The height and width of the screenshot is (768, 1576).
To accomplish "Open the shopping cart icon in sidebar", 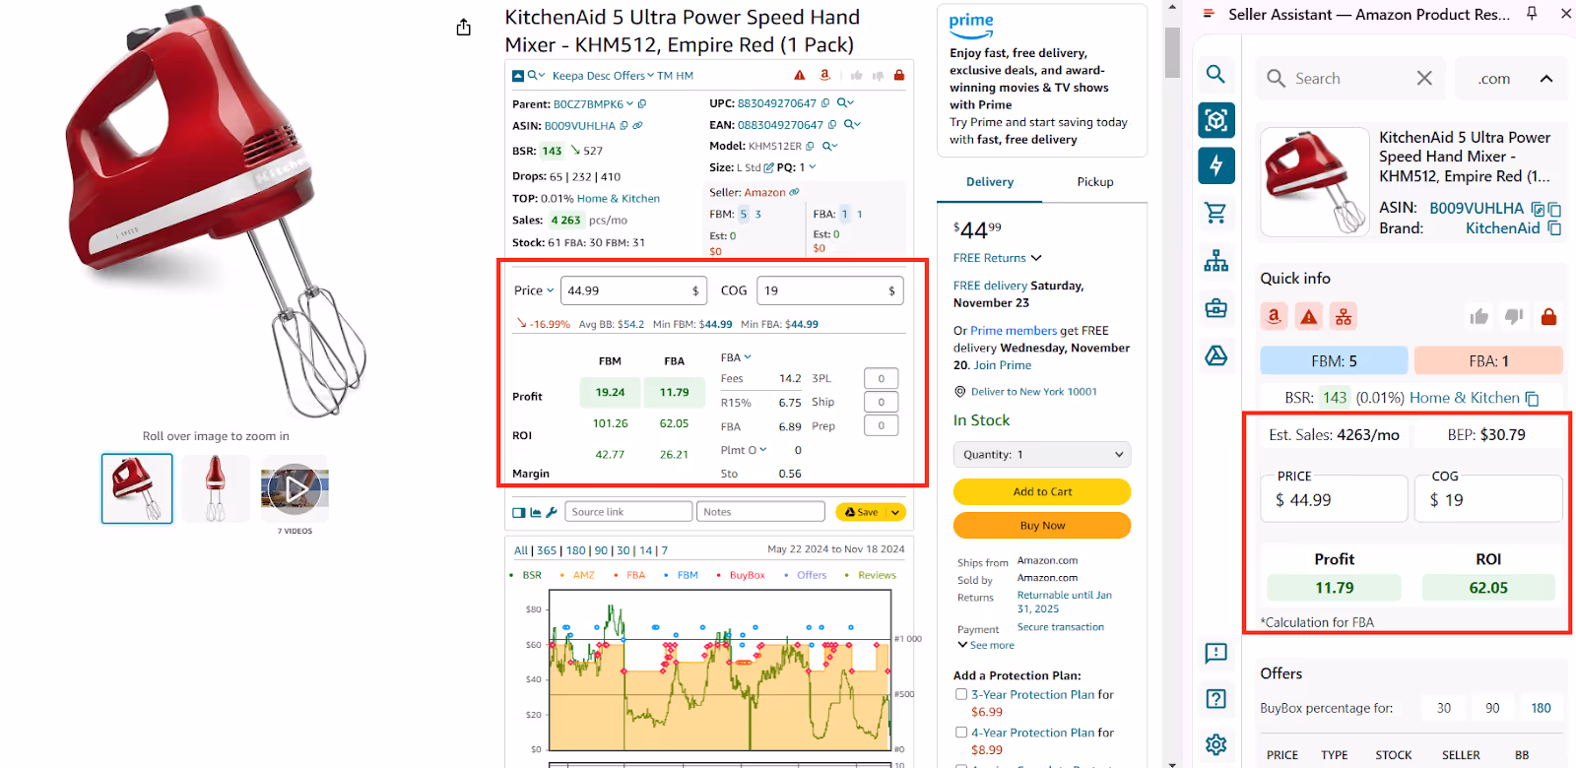I will [1215, 213].
